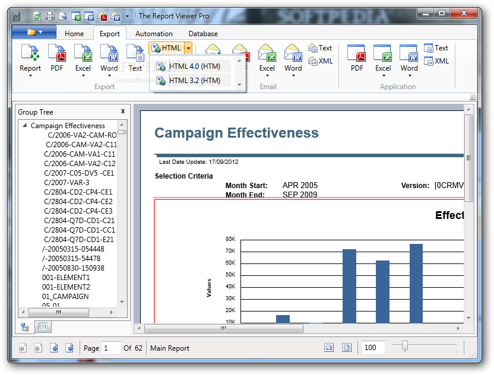Show the Group Tree view icon
Viewport: 494px width, 375px height.
coord(24,327)
